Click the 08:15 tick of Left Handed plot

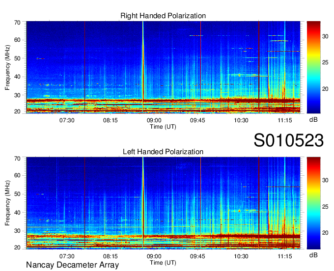point(111,256)
